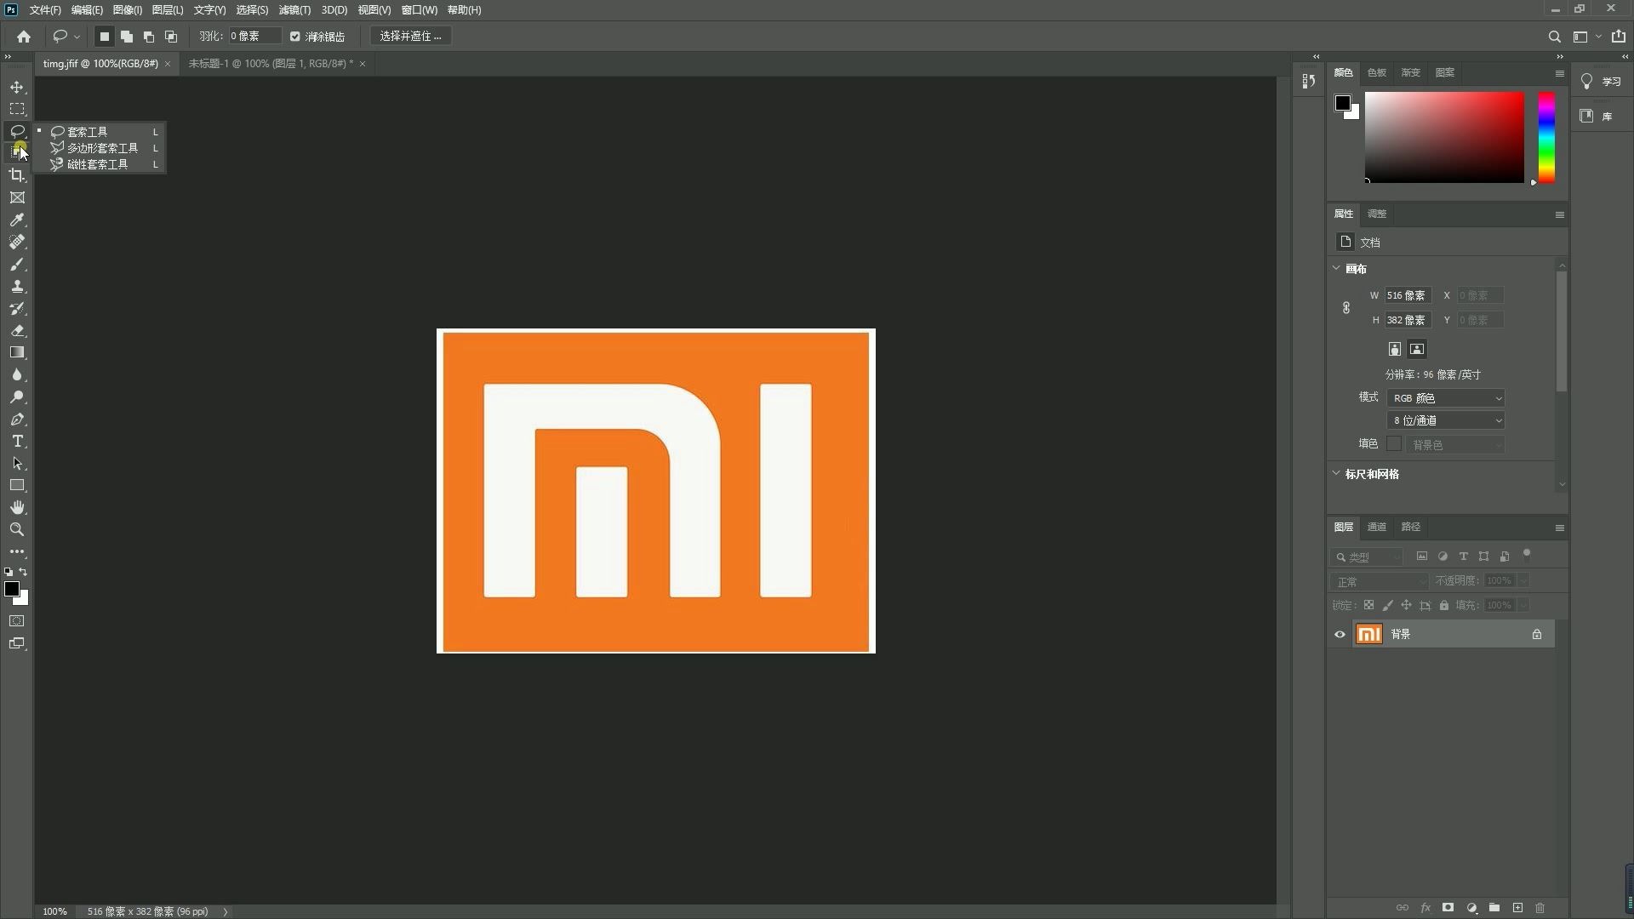
Task: Select Intersect with Selection mode button
Action: [x=170, y=37]
